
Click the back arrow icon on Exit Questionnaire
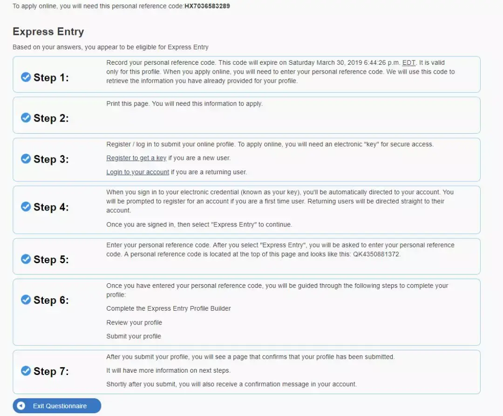tap(21, 406)
